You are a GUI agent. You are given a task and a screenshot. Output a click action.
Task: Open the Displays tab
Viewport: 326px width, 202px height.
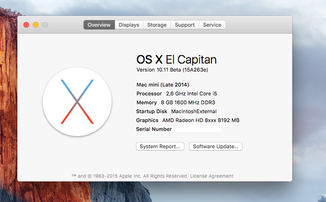pos(129,25)
